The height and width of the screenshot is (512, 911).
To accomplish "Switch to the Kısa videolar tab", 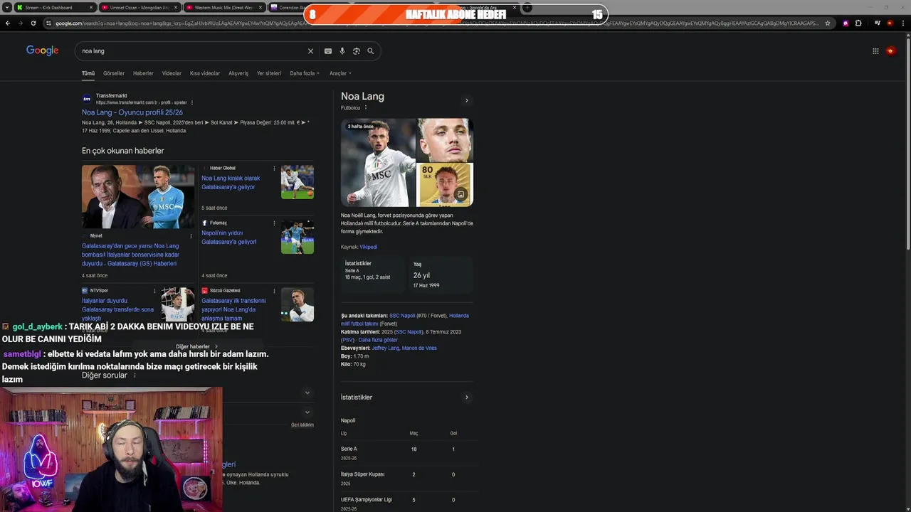I will pyautogui.click(x=205, y=73).
